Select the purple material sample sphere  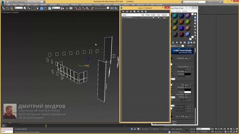click(188, 16)
